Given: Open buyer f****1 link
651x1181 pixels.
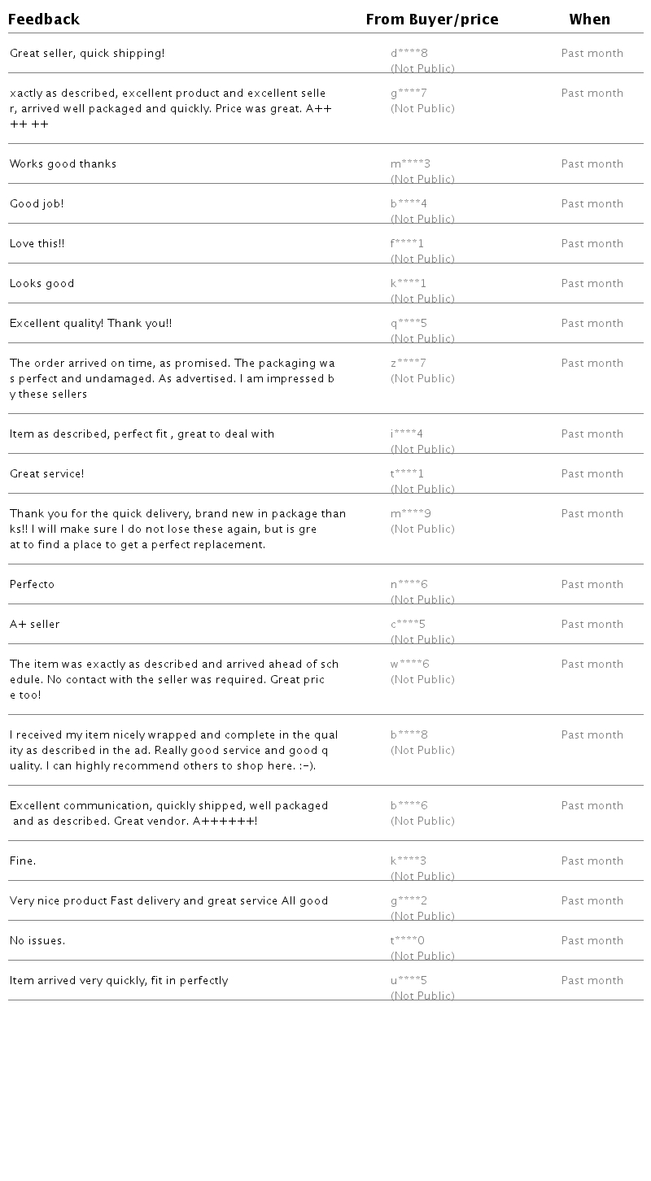Looking at the screenshot, I should [407, 244].
